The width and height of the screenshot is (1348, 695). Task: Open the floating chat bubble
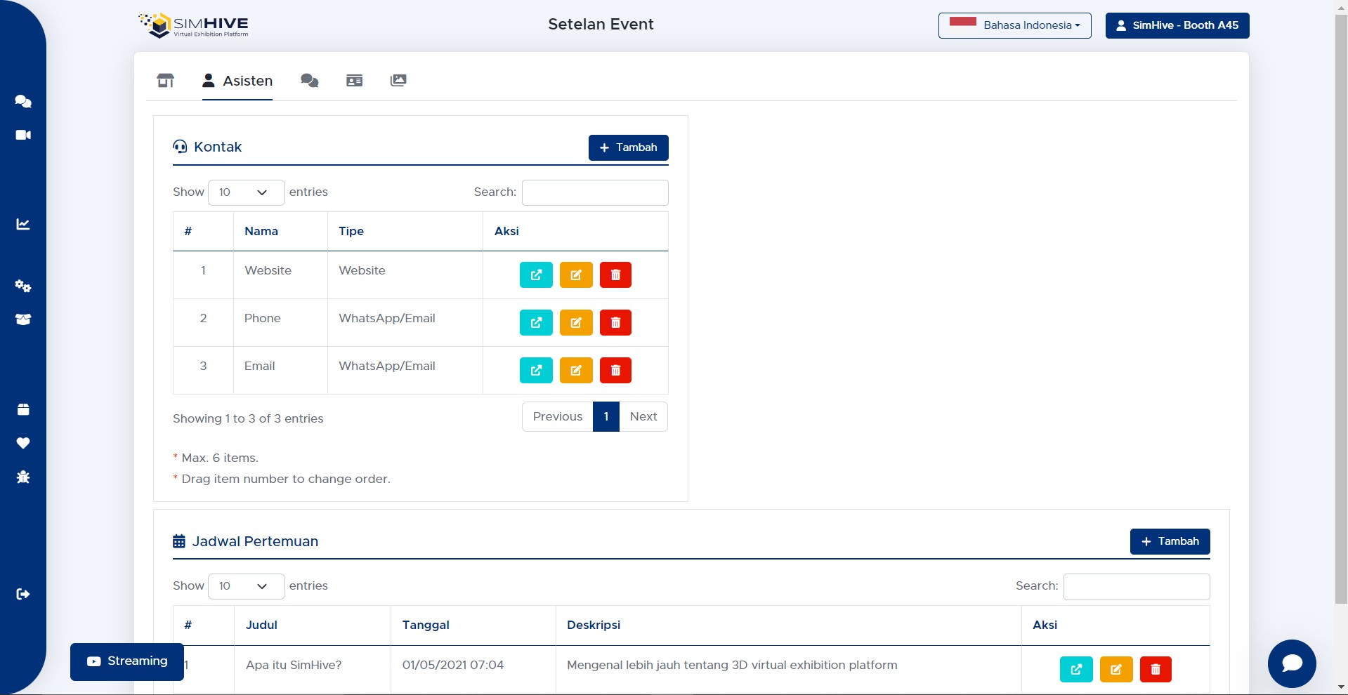tap(1292, 663)
